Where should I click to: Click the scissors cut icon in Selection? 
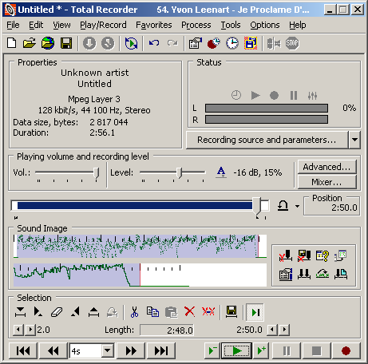[134, 311]
